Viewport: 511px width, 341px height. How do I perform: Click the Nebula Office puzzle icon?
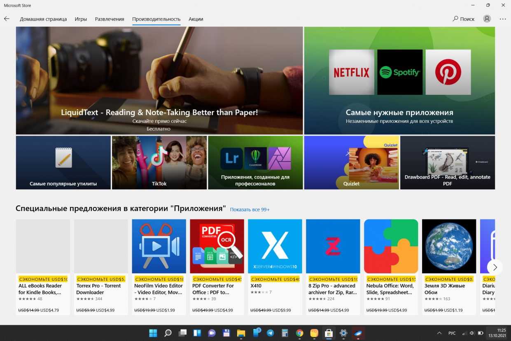391,246
